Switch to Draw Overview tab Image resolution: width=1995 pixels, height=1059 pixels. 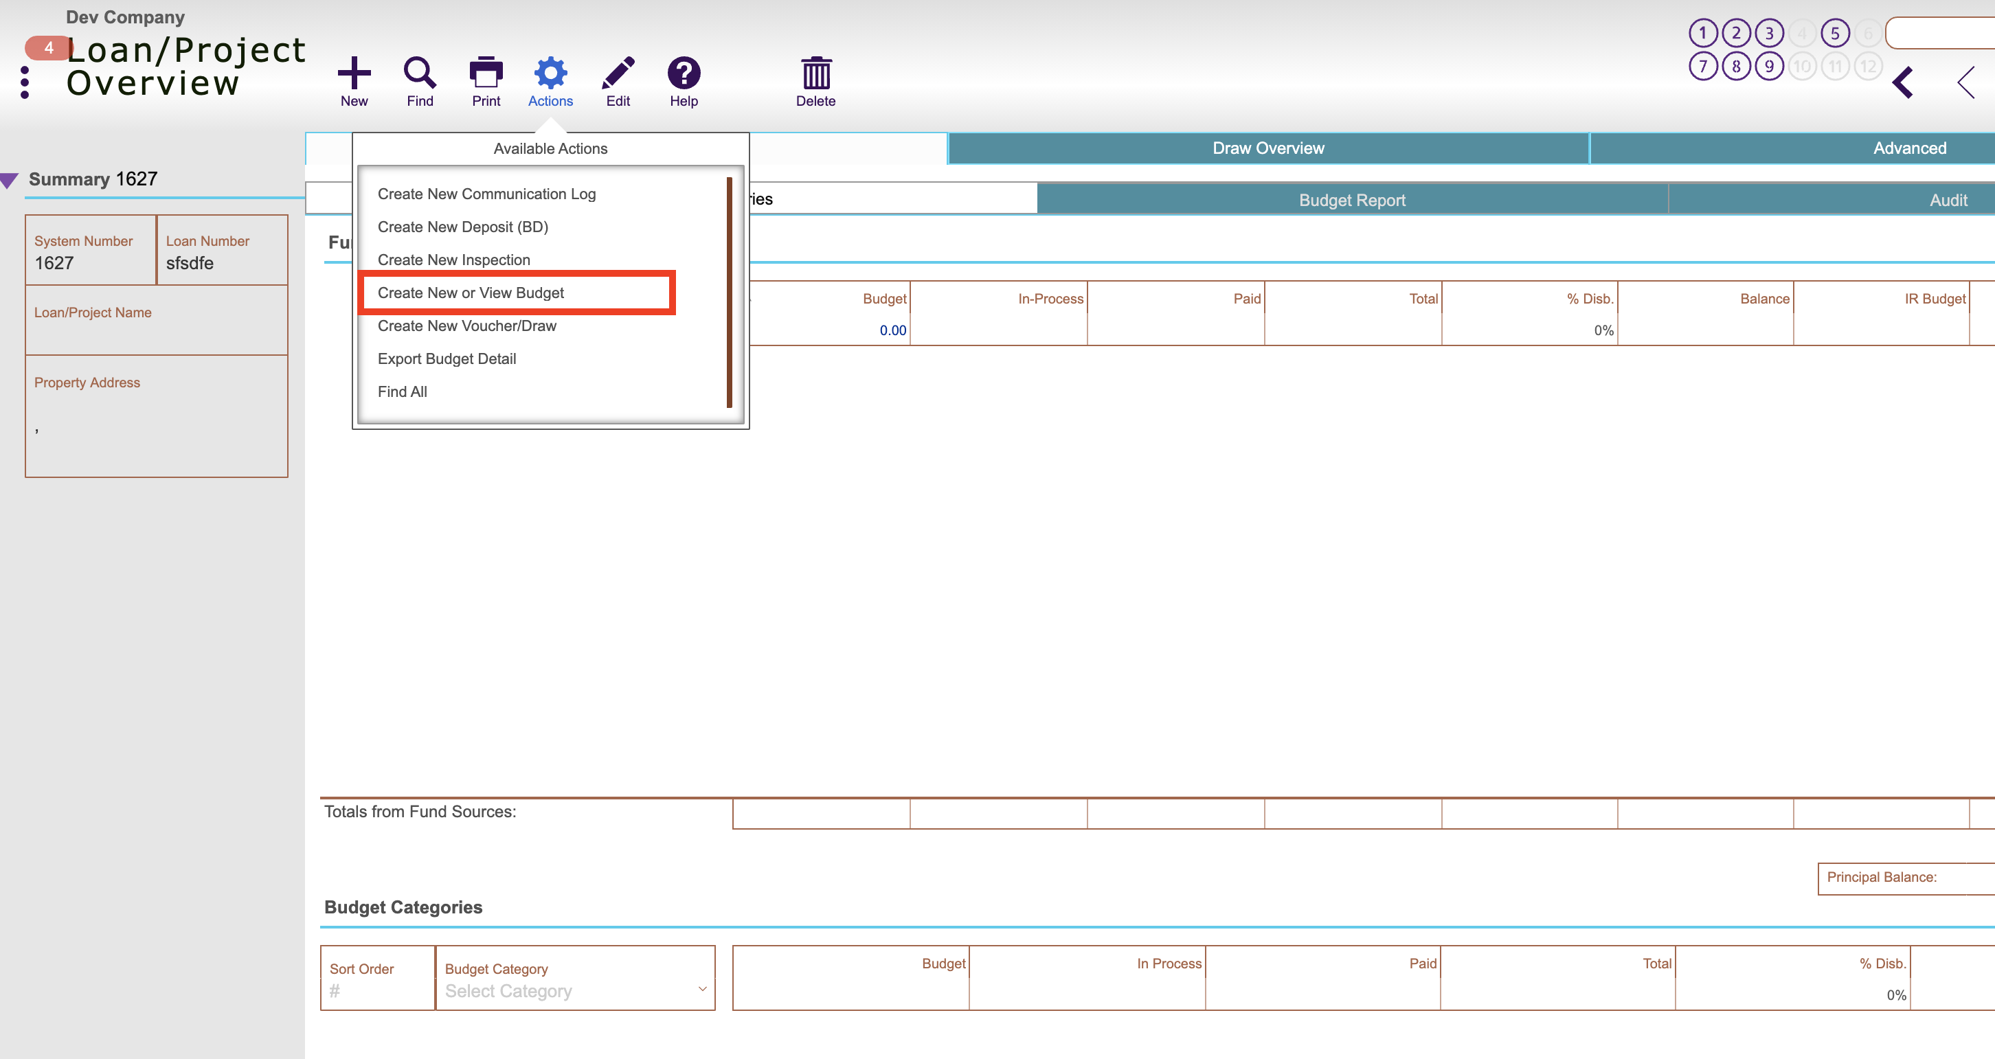click(x=1267, y=148)
